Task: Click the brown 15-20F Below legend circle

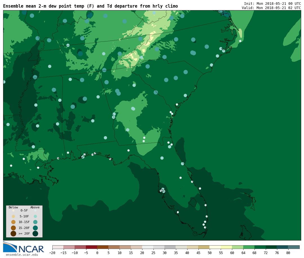Action: [14, 228]
